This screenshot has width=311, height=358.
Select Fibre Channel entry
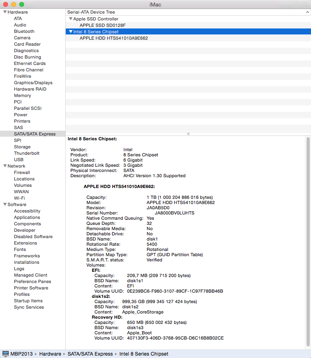point(28,70)
